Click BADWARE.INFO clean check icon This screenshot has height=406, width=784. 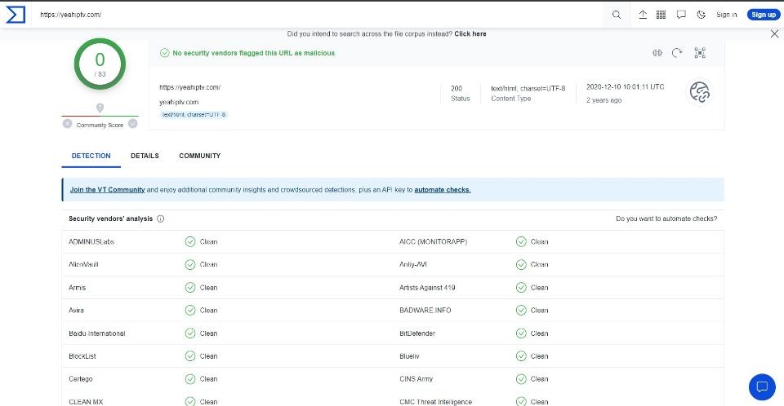click(521, 310)
